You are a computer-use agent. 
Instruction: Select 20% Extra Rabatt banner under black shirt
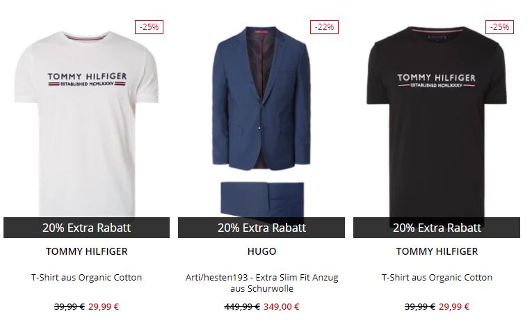click(x=437, y=228)
